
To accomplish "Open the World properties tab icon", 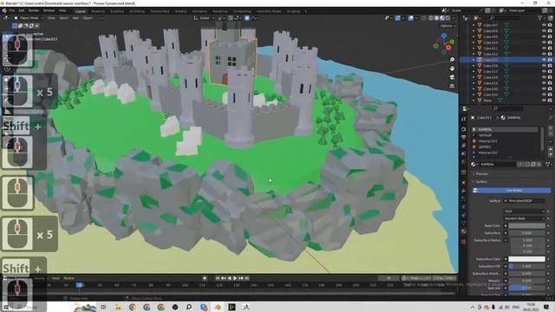I will pos(464,162).
